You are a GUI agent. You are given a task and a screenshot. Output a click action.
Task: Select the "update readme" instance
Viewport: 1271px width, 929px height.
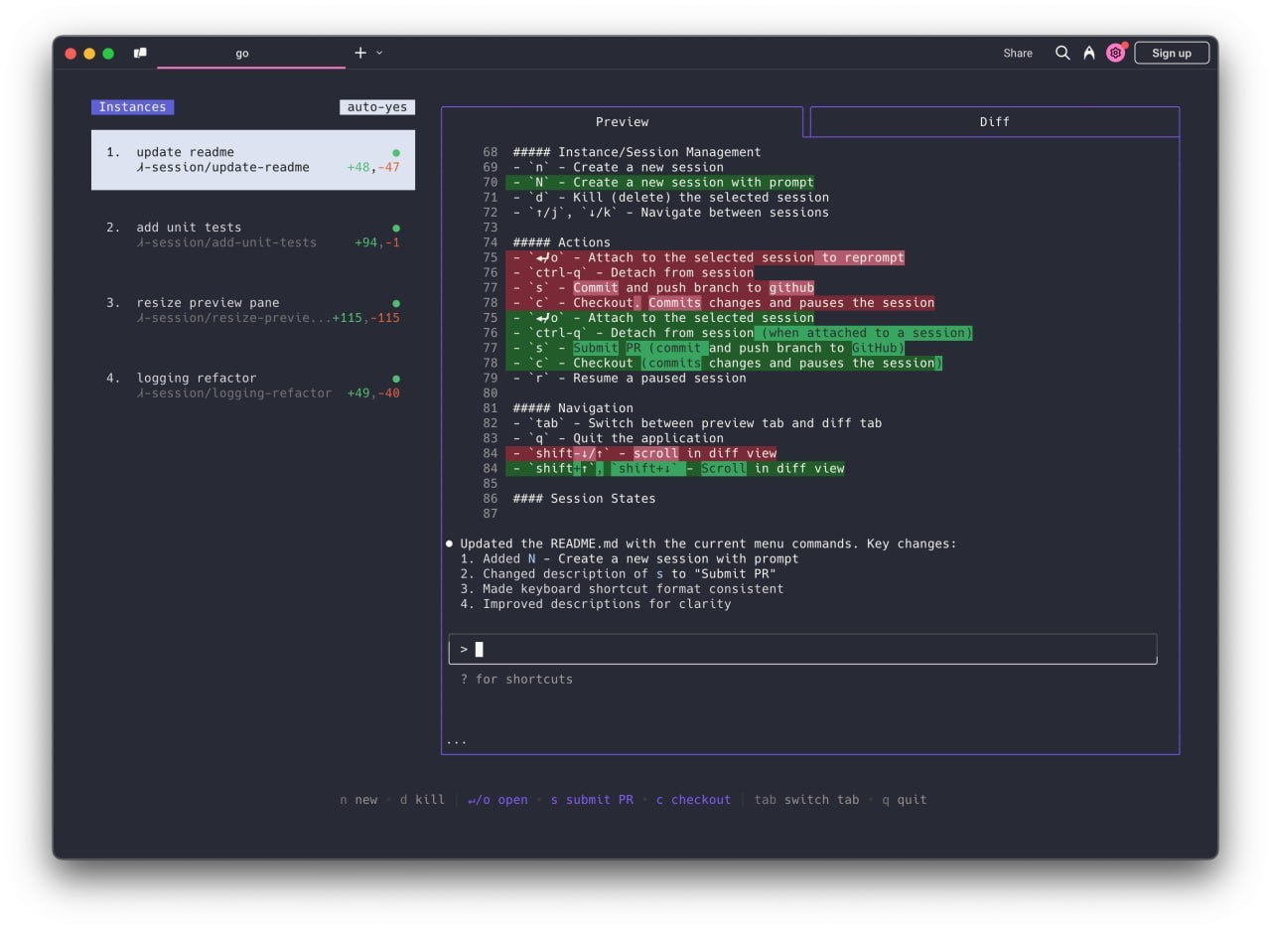click(253, 160)
